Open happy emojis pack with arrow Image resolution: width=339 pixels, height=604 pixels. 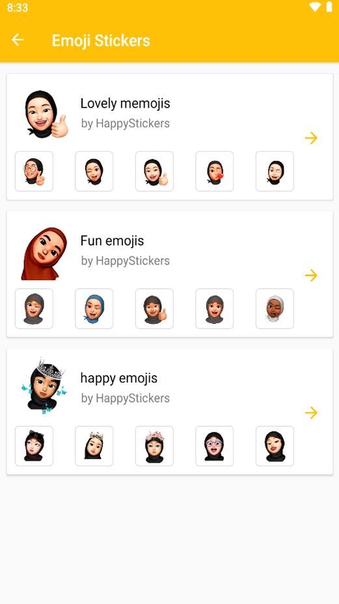click(311, 412)
